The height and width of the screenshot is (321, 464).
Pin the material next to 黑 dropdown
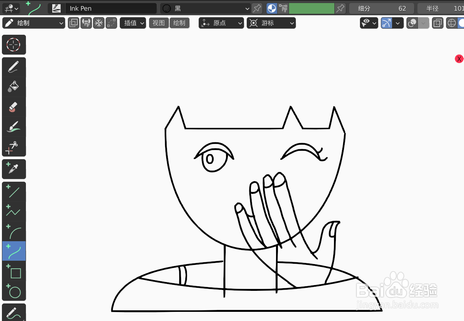click(x=257, y=8)
